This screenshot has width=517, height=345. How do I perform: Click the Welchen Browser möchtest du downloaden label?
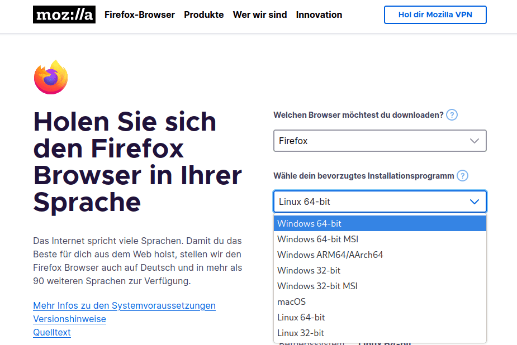click(358, 115)
